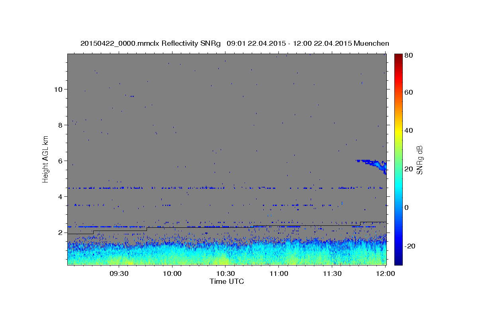Click the height axis label 8
Screen dimensions: 478x318
(x=61, y=125)
